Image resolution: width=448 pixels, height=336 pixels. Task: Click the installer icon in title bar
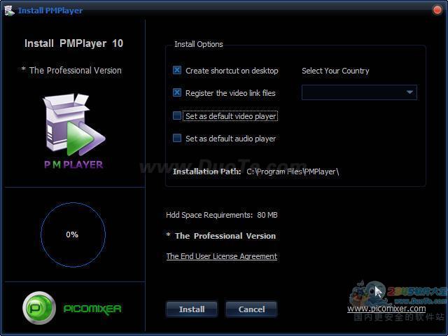coord(9,10)
